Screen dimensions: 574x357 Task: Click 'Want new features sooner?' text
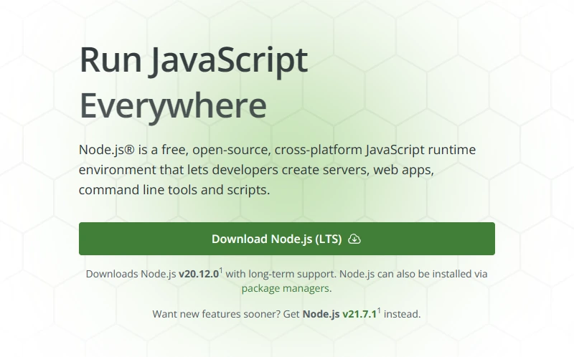217,314
